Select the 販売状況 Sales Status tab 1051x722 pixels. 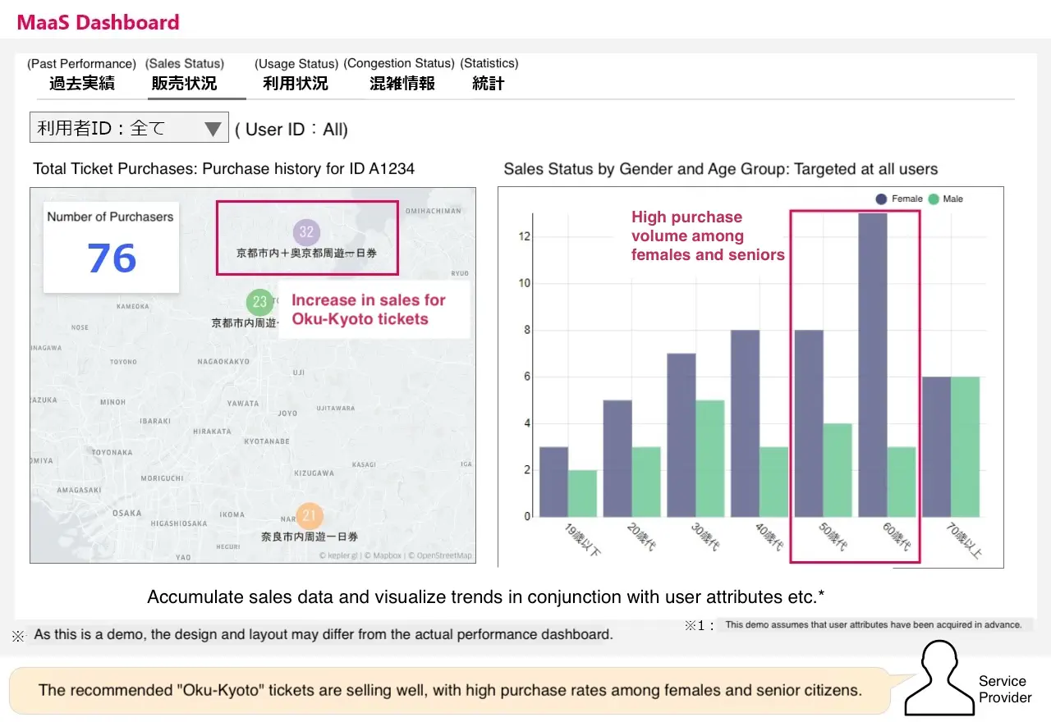(x=185, y=84)
